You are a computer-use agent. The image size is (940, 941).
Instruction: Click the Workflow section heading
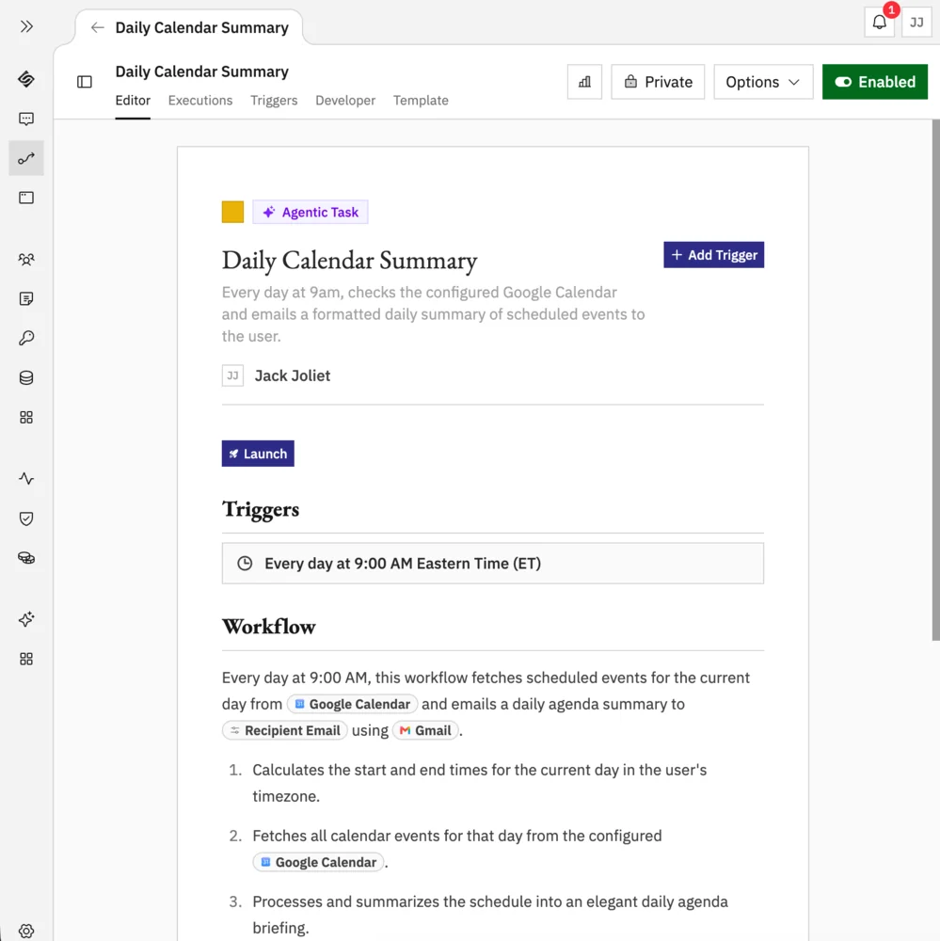[x=269, y=627]
